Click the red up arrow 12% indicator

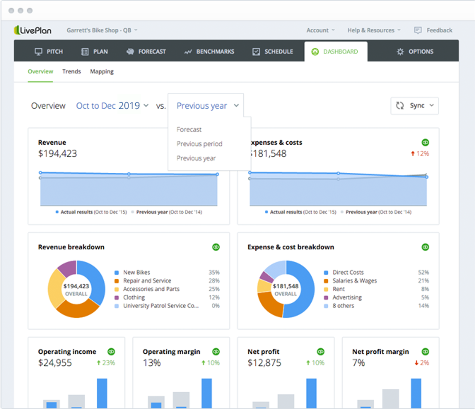[420, 154]
